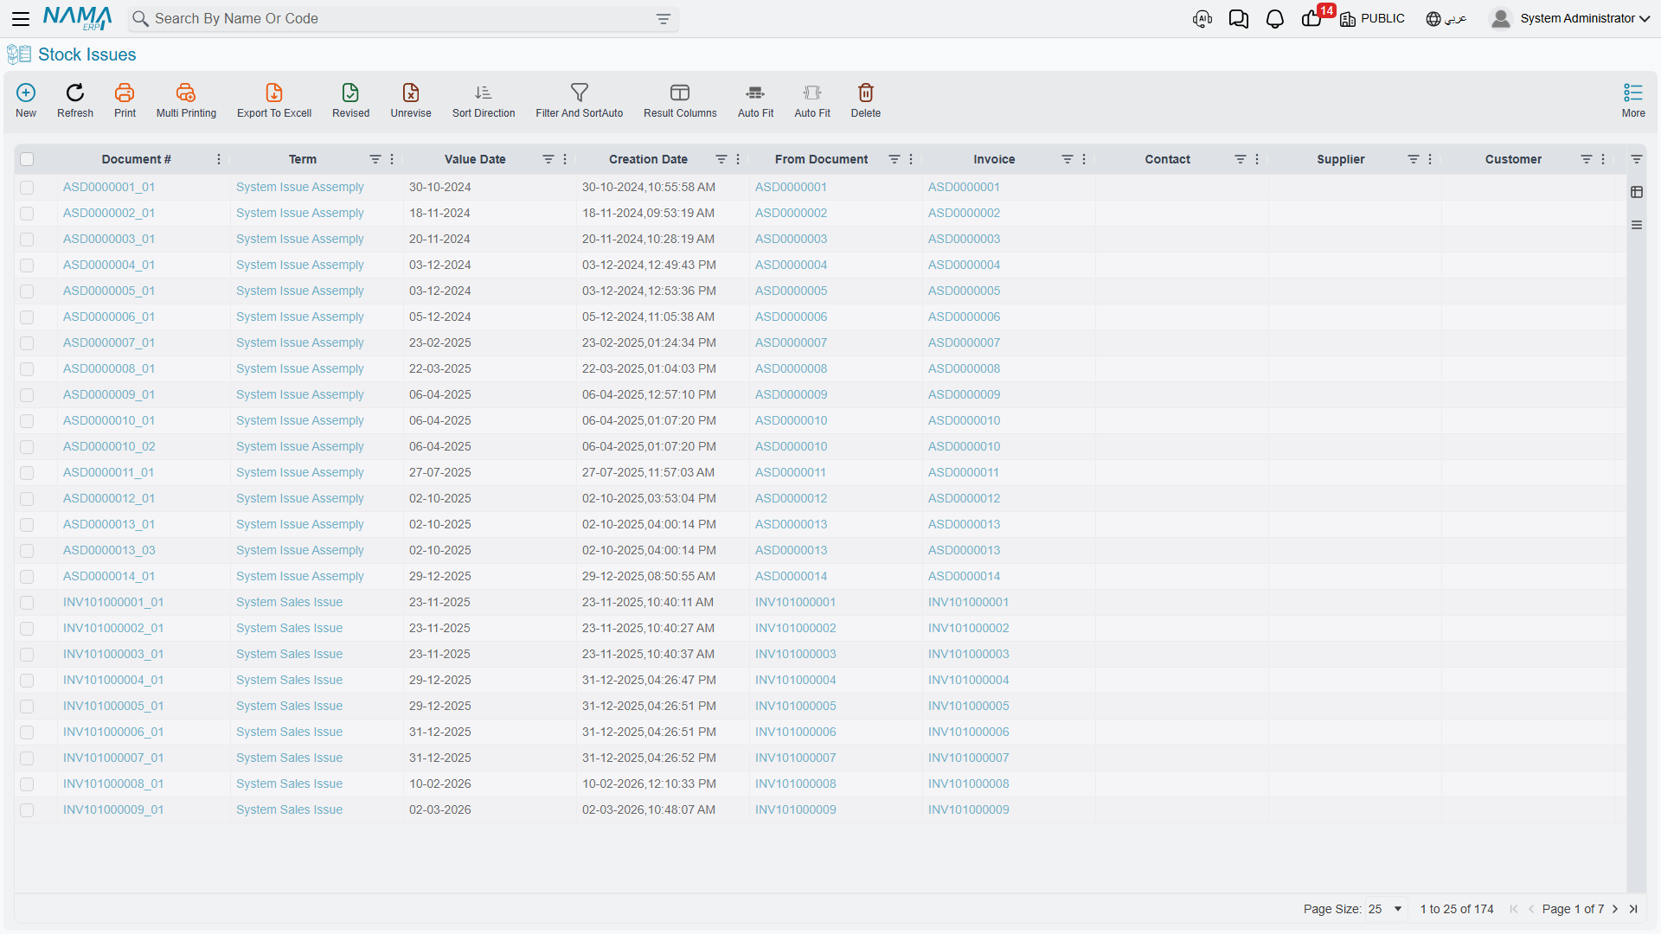
Task: Tick checkbox for INV101000005_01
Action: 27,707
